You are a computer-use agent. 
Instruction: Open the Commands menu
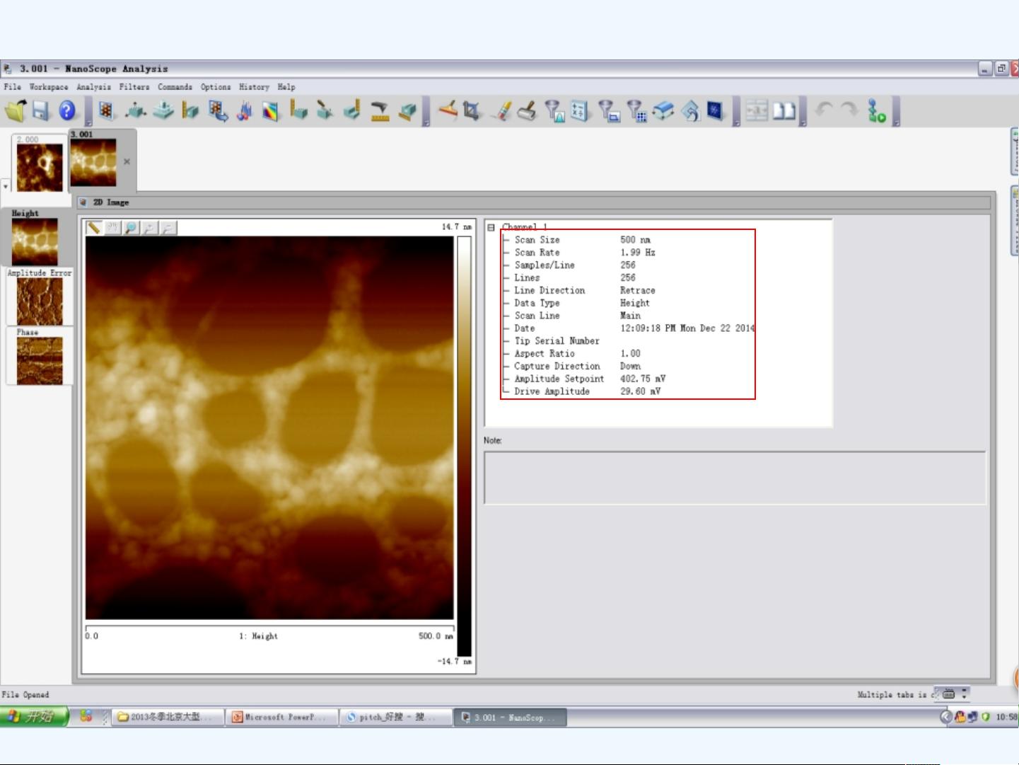(x=175, y=87)
